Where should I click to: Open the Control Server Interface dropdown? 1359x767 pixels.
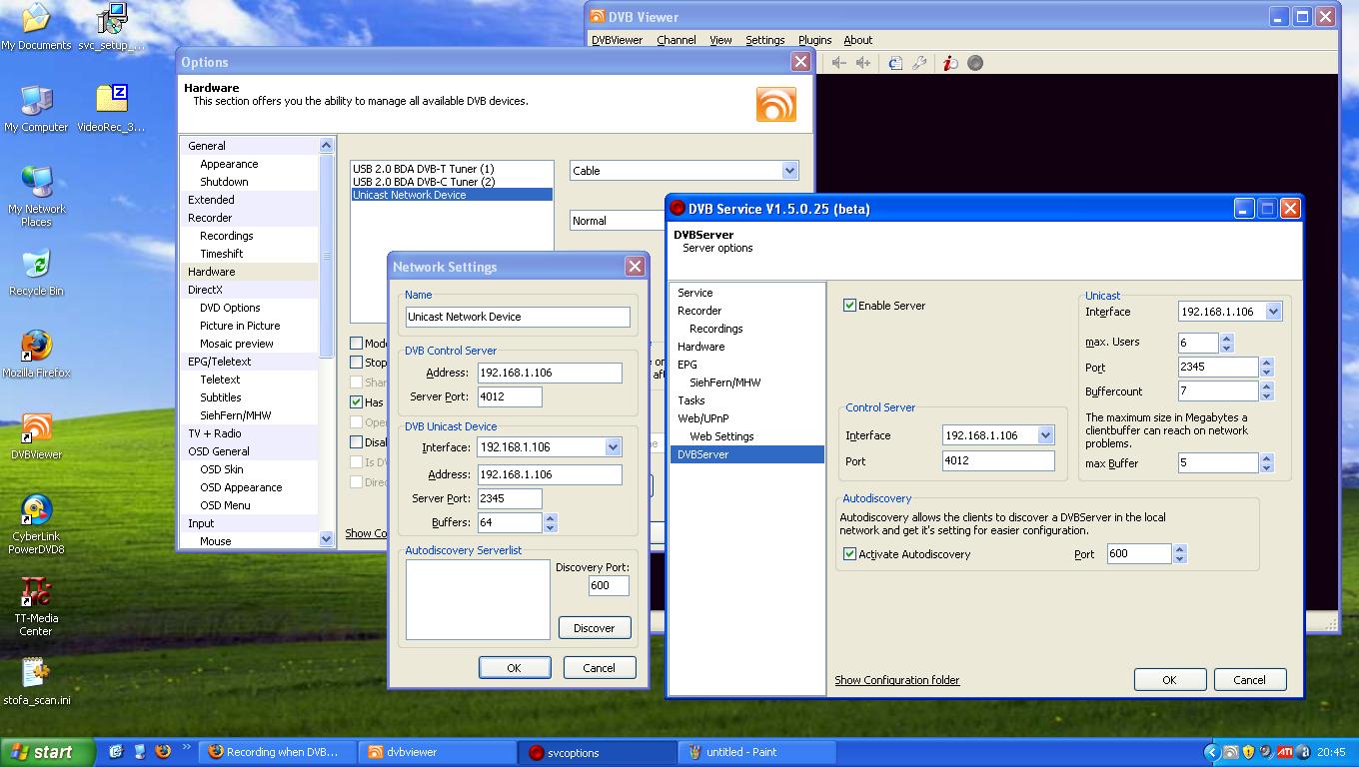click(x=1045, y=435)
